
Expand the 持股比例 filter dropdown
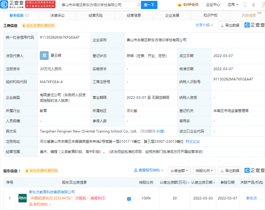click(204, 171)
